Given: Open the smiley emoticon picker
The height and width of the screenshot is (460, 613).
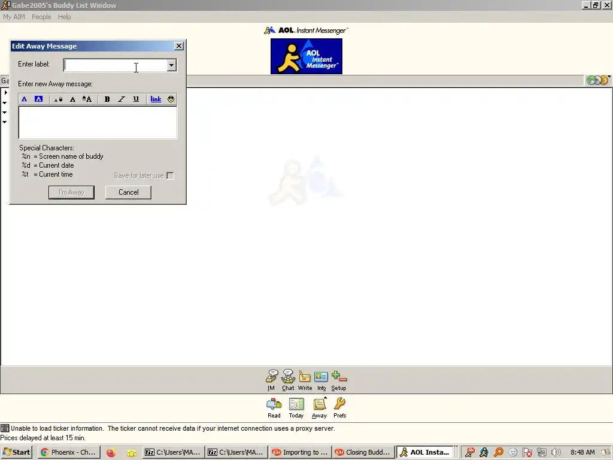Looking at the screenshot, I should tap(171, 99).
